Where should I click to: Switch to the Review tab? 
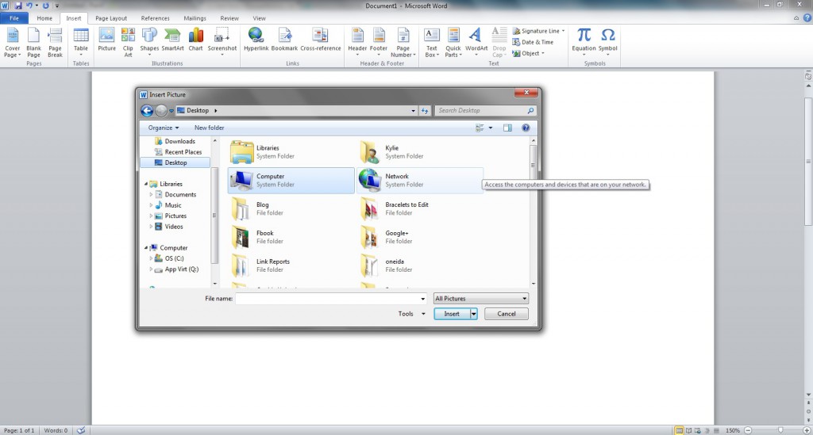pyautogui.click(x=229, y=18)
